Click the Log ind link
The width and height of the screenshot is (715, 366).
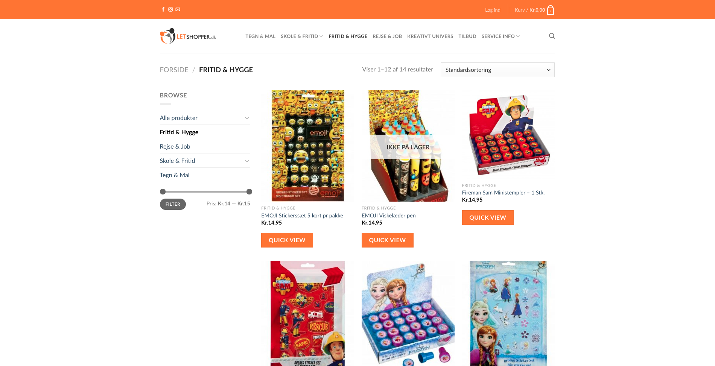pyautogui.click(x=493, y=10)
